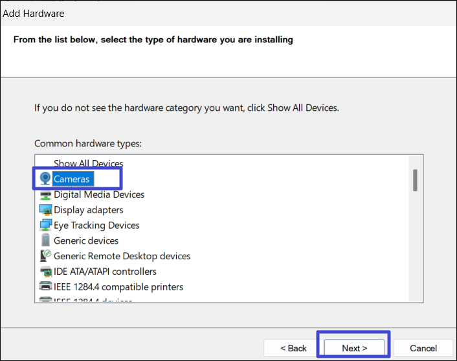Select IDE ATA/ATAPI controllers entry
This screenshot has height=361, width=457.
tap(105, 272)
